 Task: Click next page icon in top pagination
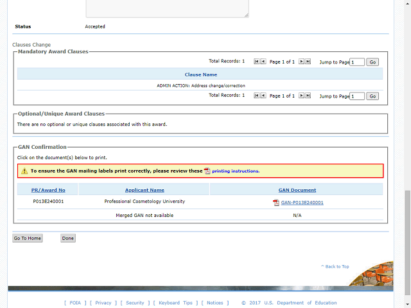tap(302, 62)
